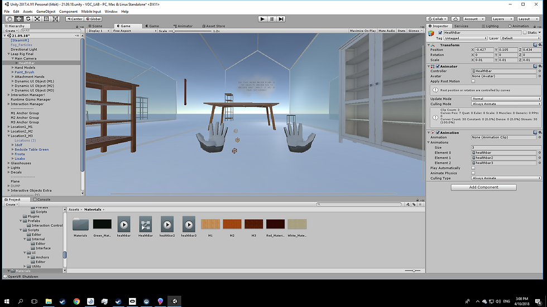The image size is (547, 307).
Task: Click the Account button
Action: click(x=474, y=19)
